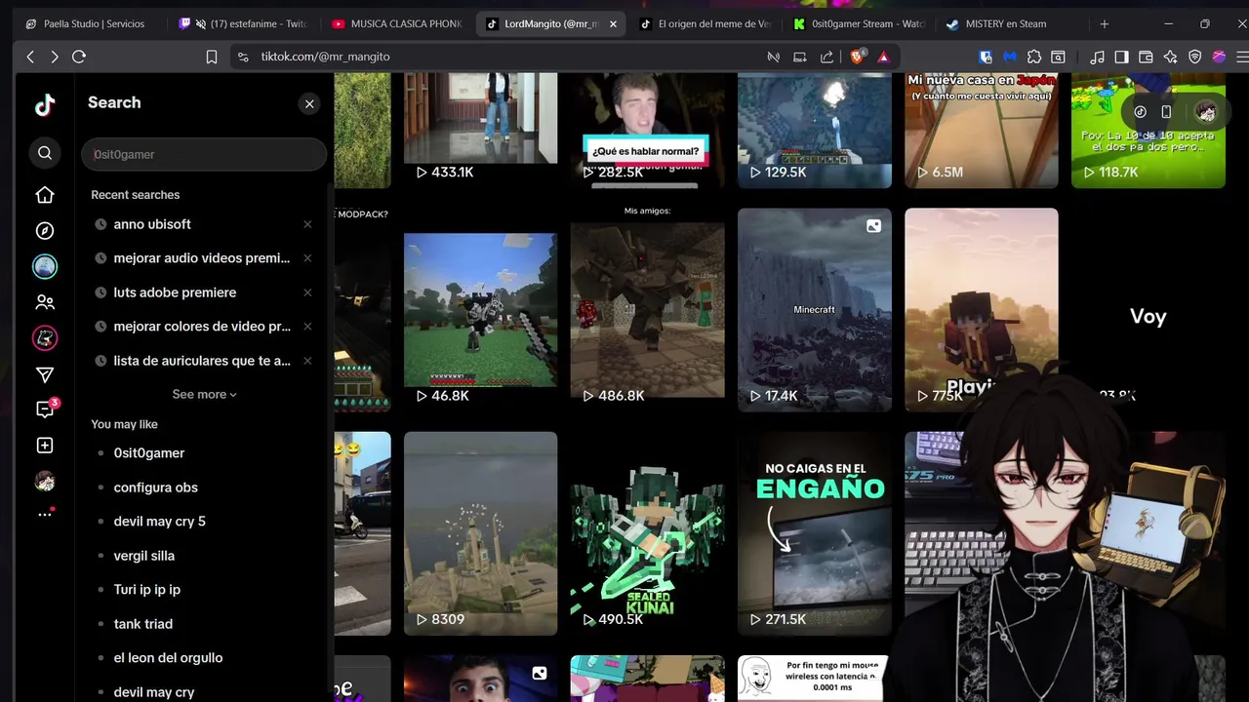
Task: Switch to '0sit0gamer Stream' tab
Action: pos(859,23)
